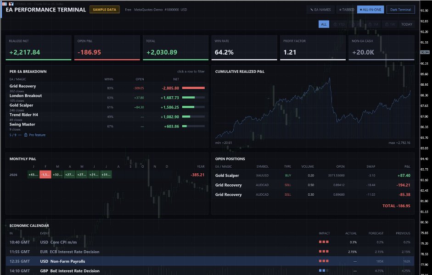Show the TODAY period view
The width and height of the screenshot is (432, 275).
pyautogui.click(x=406, y=24)
